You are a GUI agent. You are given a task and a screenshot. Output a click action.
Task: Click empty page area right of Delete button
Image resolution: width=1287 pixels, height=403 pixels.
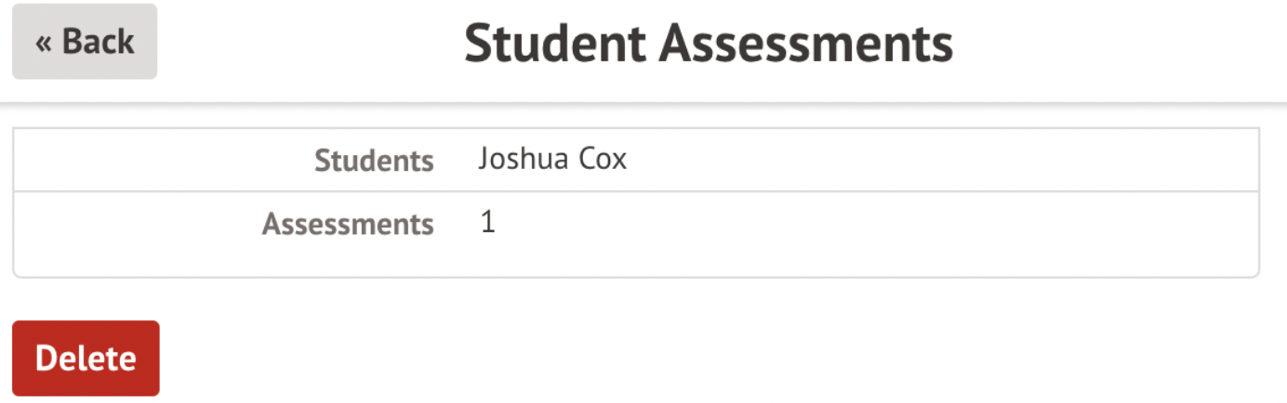click(651, 358)
